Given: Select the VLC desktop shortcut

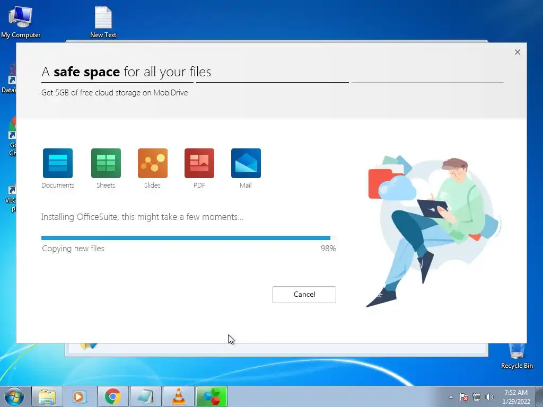Looking at the screenshot, I should tap(11, 198).
